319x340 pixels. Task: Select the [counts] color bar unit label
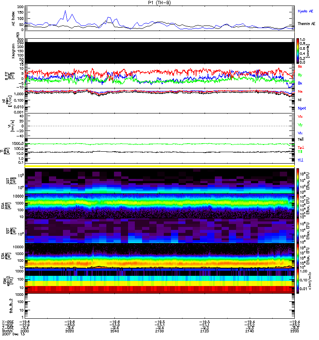coord(308,51)
